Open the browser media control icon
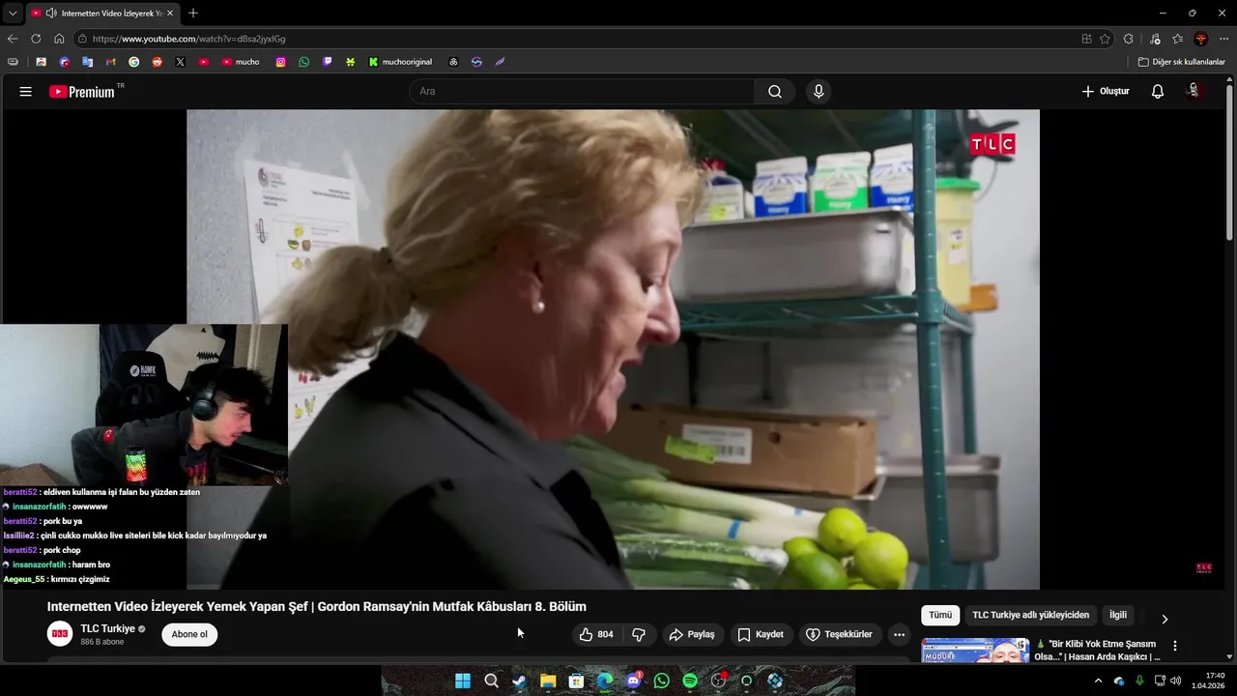The height and width of the screenshot is (696, 1237). click(1155, 39)
